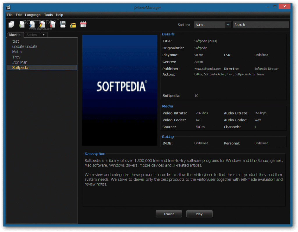Screen dimensions: 298x232
Task: Click the Softpedia movie poster thumbnail
Action: [120, 90]
